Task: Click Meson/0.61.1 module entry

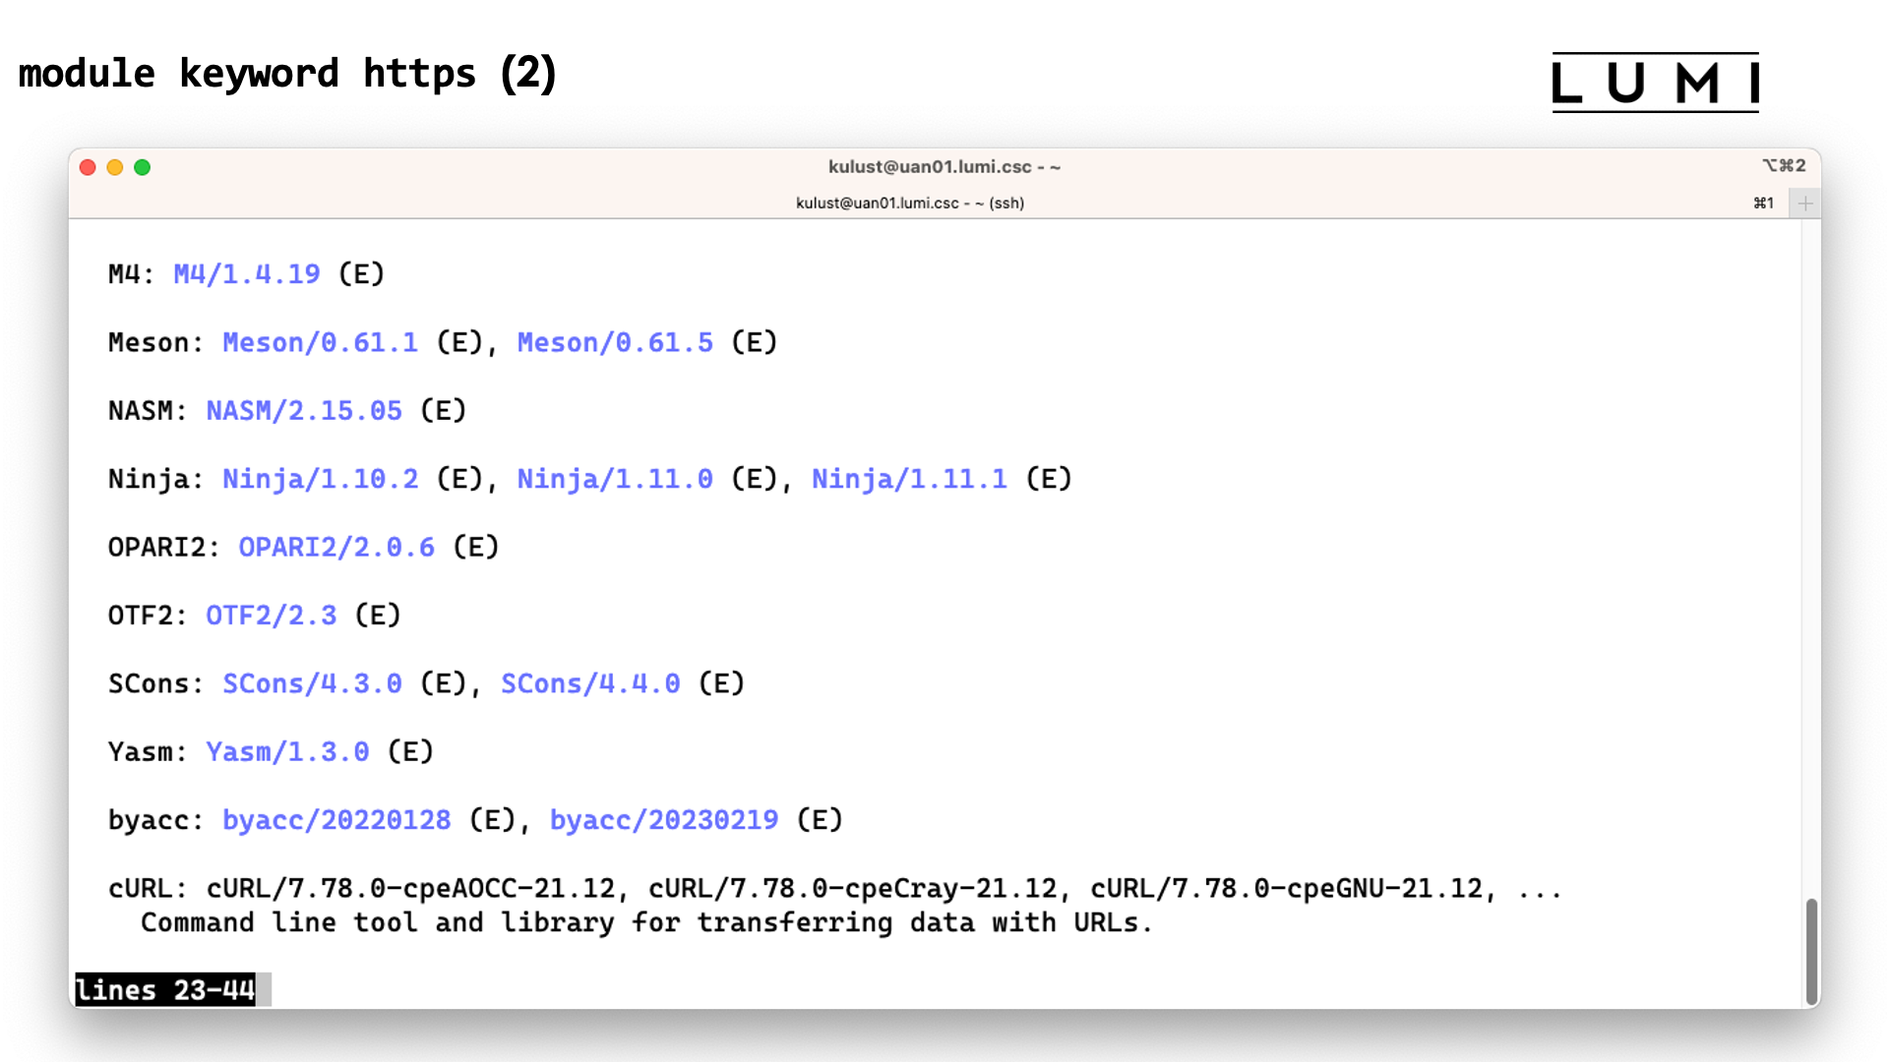Action: [x=320, y=343]
